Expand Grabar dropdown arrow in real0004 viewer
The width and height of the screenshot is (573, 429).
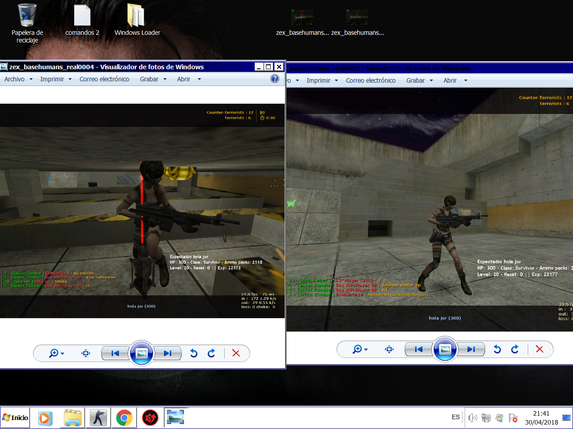[165, 79]
